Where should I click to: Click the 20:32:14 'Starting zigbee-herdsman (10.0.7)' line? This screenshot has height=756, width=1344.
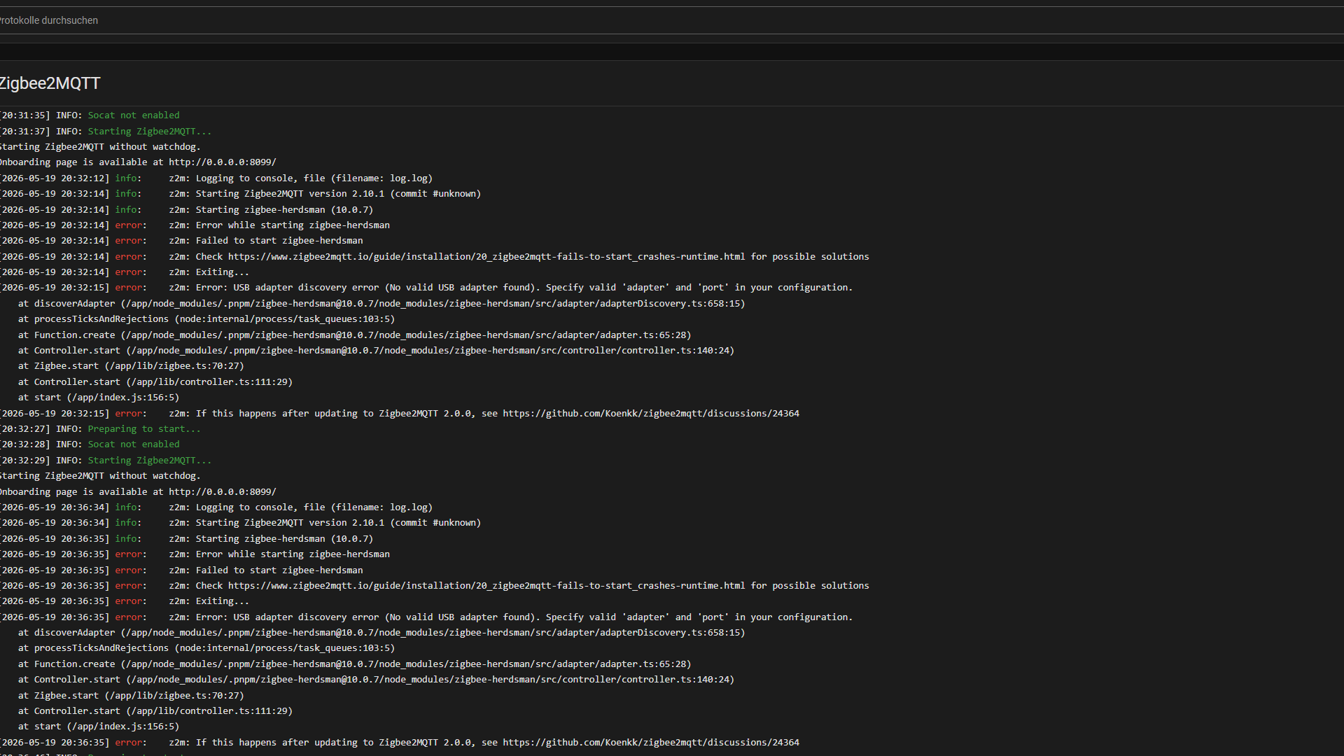(x=187, y=210)
